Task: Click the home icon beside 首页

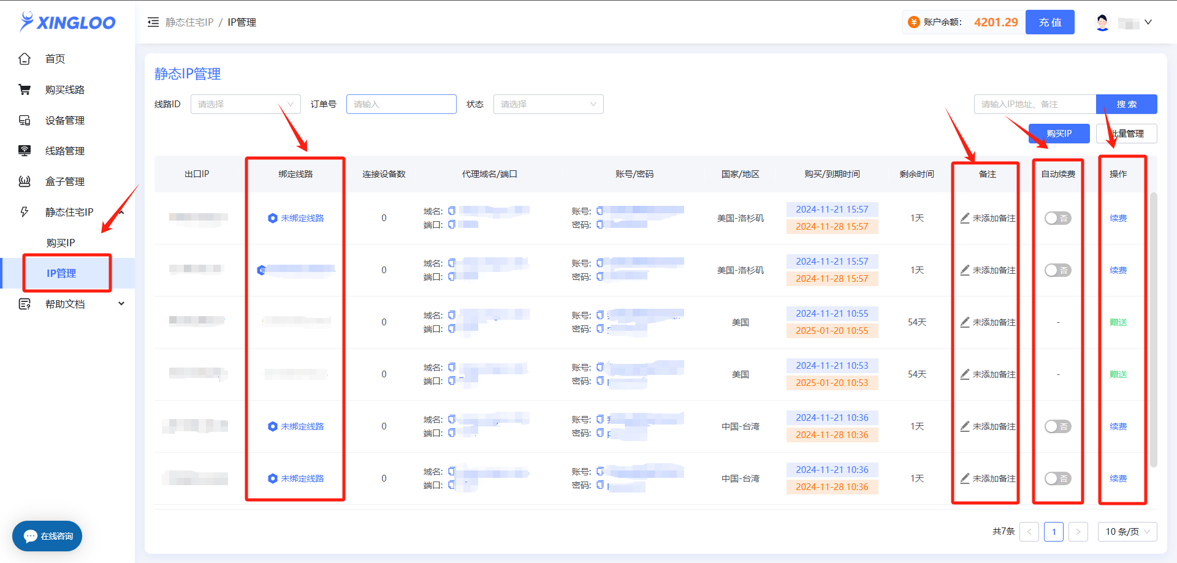Action: (x=25, y=59)
